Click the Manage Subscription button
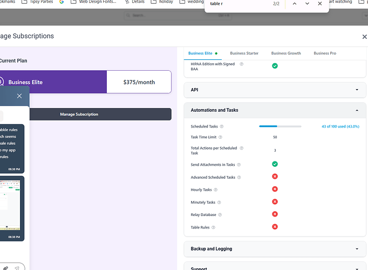The image size is (368, 270). (79, 114)
